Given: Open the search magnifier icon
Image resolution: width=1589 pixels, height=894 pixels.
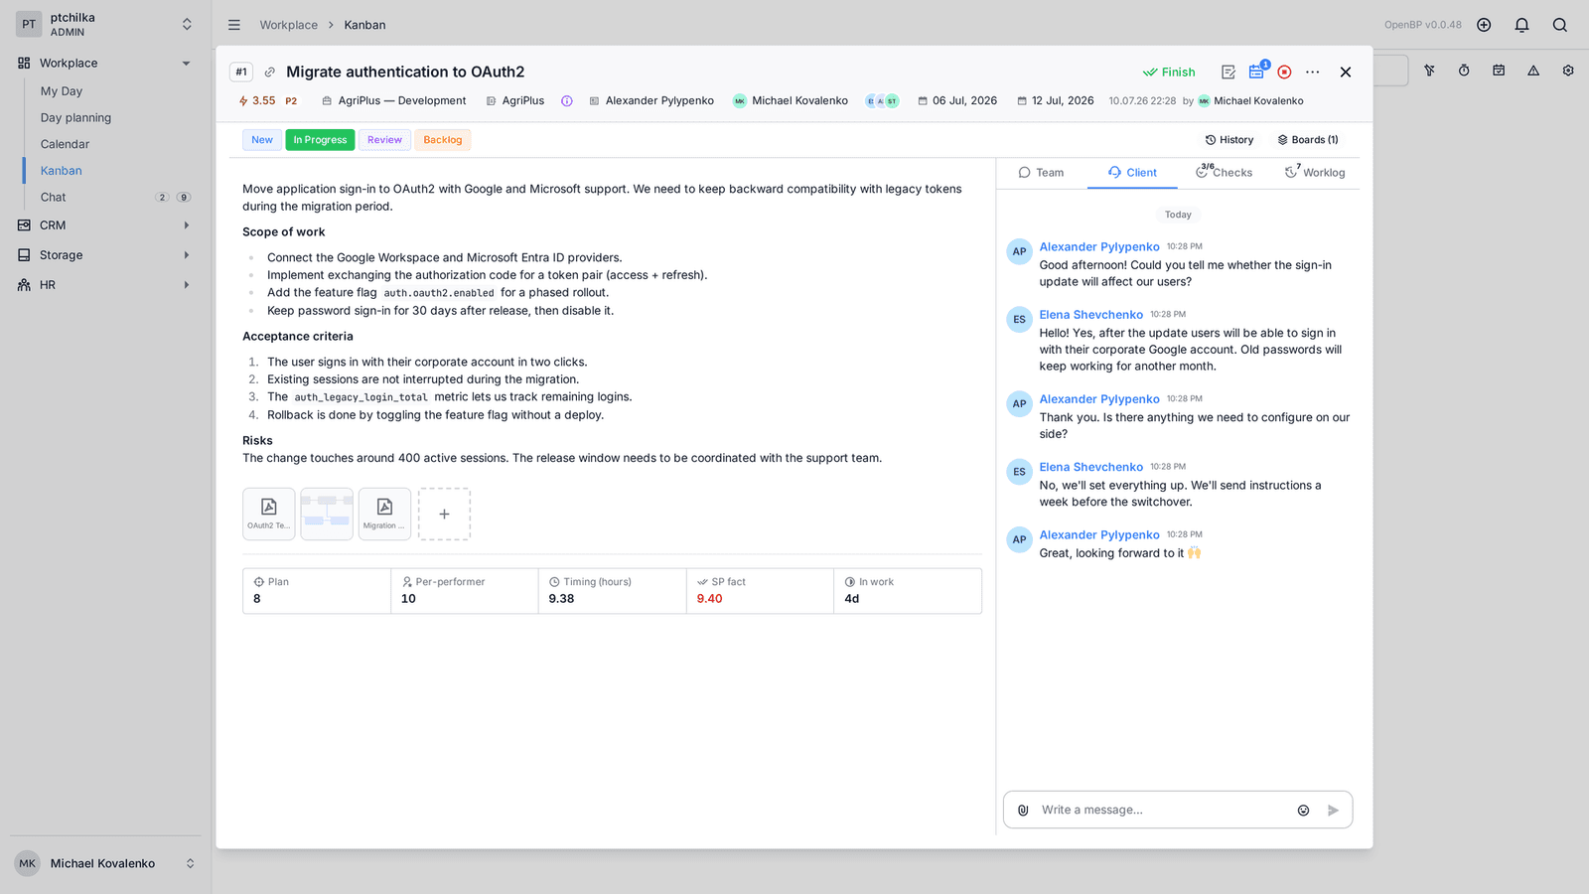Looking at the screenshot, I should pyautogui.click(x=1560, y=25).
